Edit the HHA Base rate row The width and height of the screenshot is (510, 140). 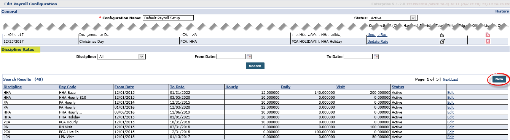(451, 92)
